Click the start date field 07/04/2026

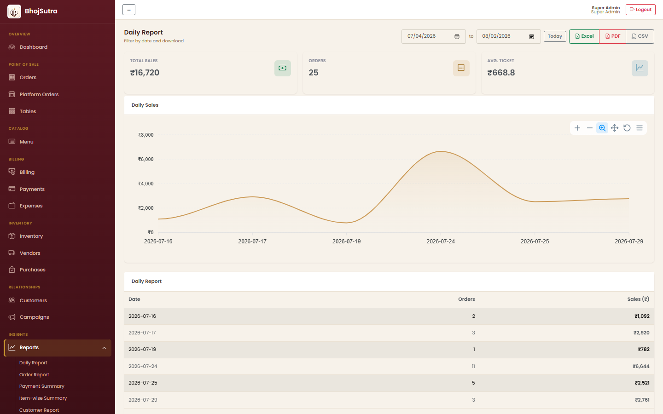(x=434, y=36)
